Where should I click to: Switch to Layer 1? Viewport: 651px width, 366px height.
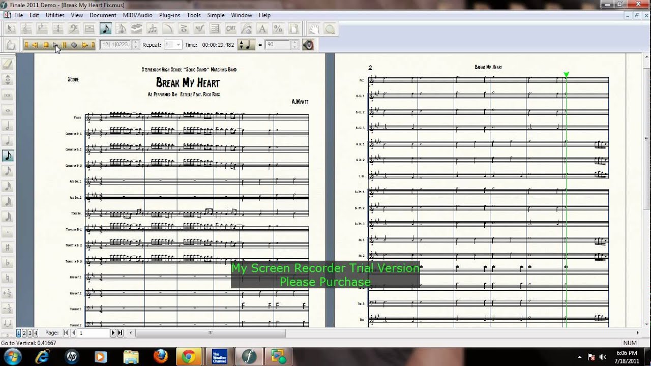[19, 333]
